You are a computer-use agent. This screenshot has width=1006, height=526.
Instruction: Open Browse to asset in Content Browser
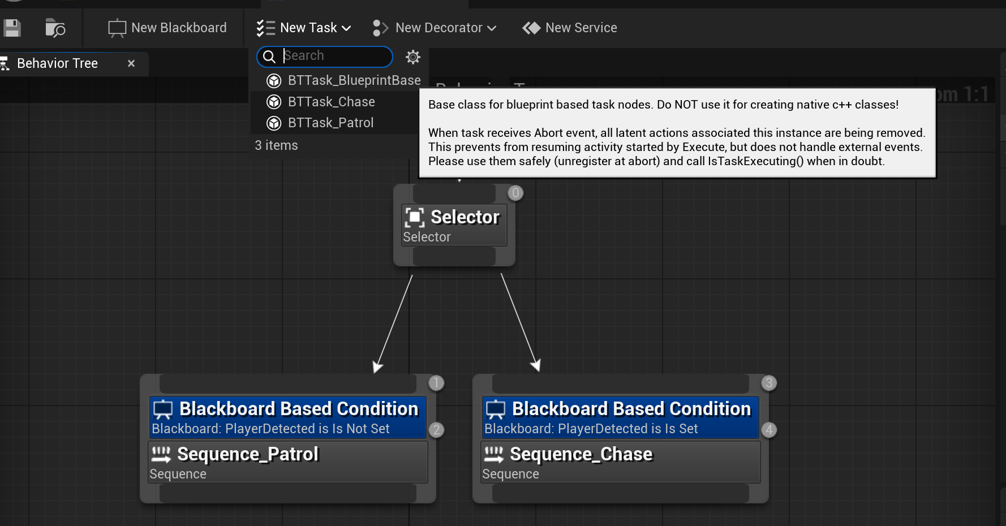pyautogui.click(x=55, y=28)
